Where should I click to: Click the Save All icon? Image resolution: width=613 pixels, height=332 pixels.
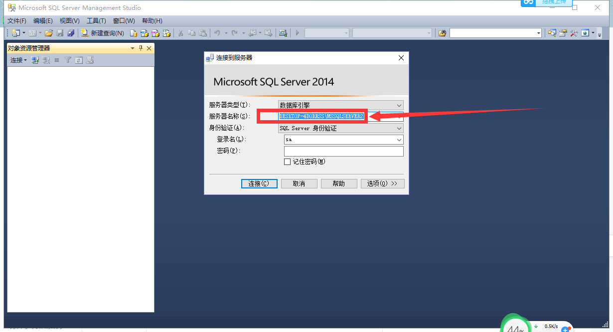coord(71,33)
